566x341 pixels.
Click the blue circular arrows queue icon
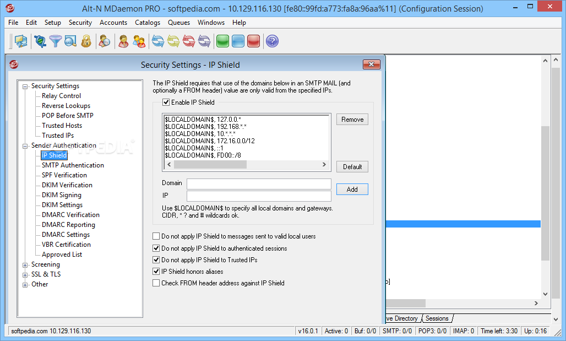[x=158, y=41]
